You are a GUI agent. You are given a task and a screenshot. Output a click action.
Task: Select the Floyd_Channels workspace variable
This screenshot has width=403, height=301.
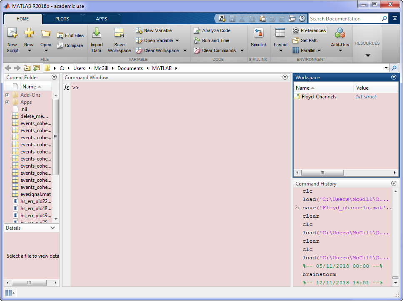click(x=319, y=97)
